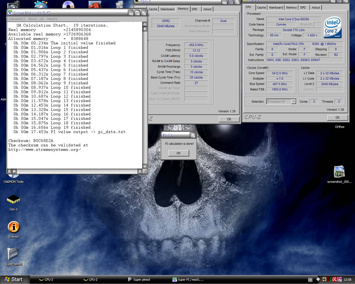Switch to Cache tab in right CPU-Z
The width and height of the screenshot is (355, 284).
pos(261,7)
